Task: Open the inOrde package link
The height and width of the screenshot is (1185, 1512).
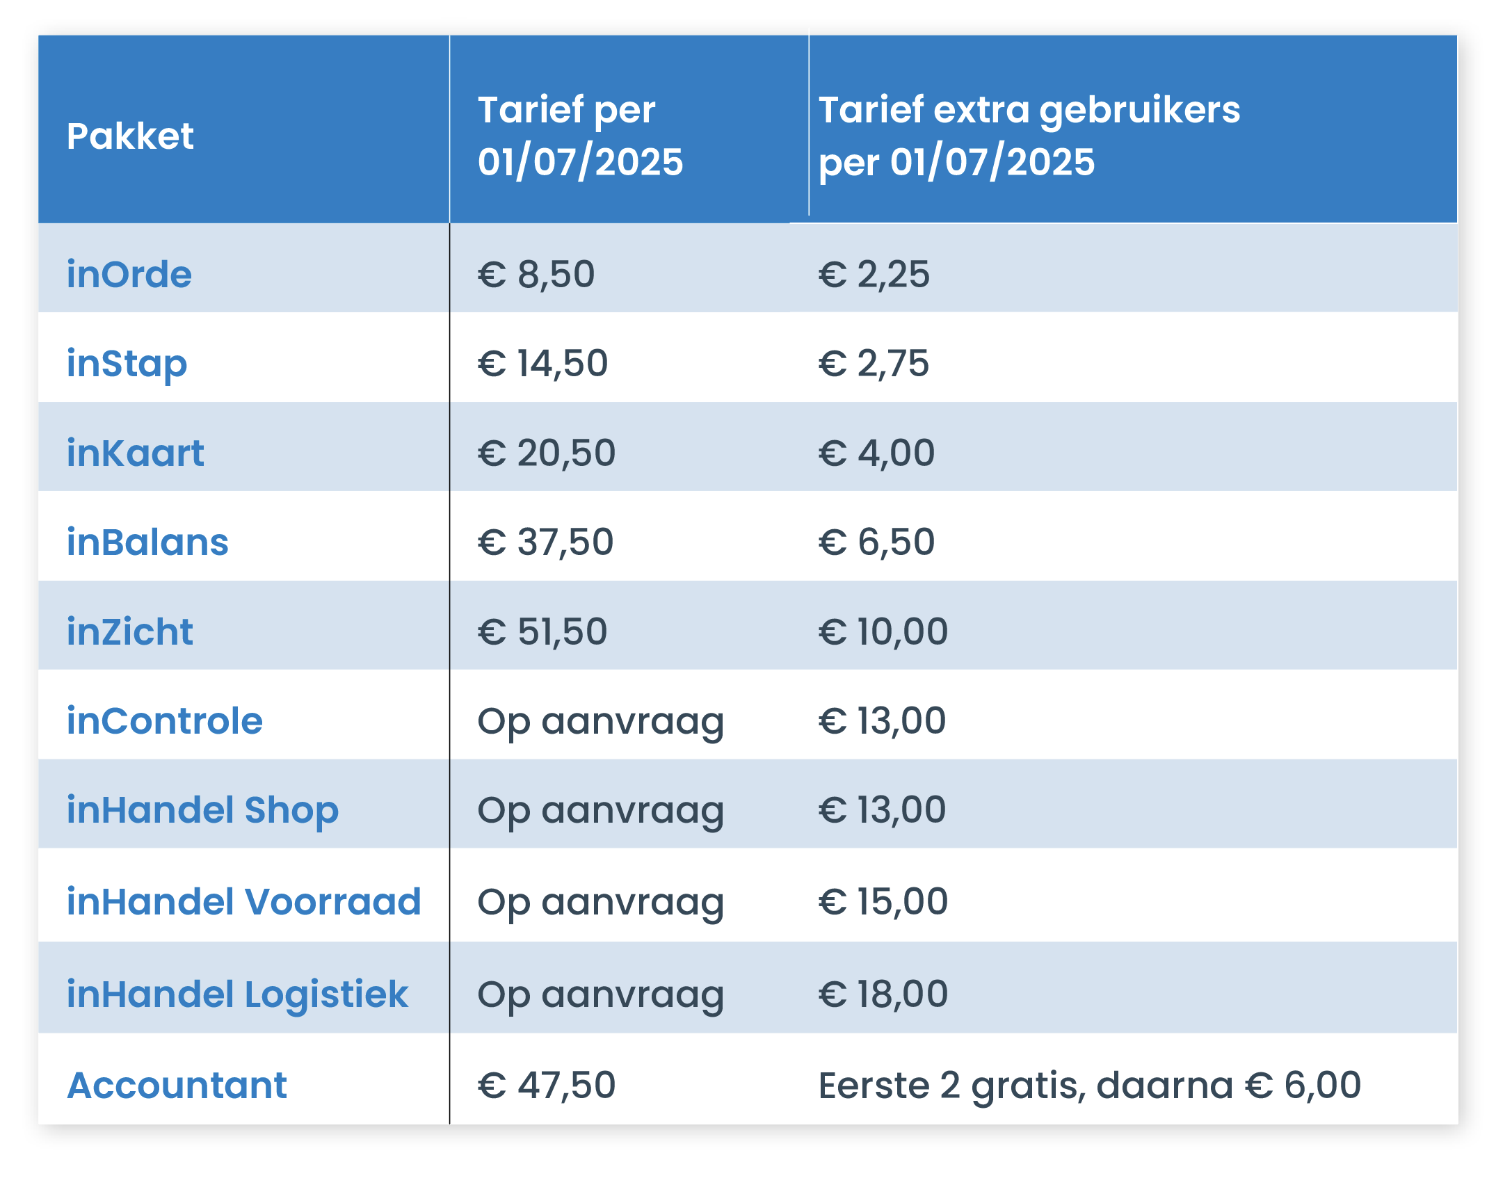Action: (129, 274)
